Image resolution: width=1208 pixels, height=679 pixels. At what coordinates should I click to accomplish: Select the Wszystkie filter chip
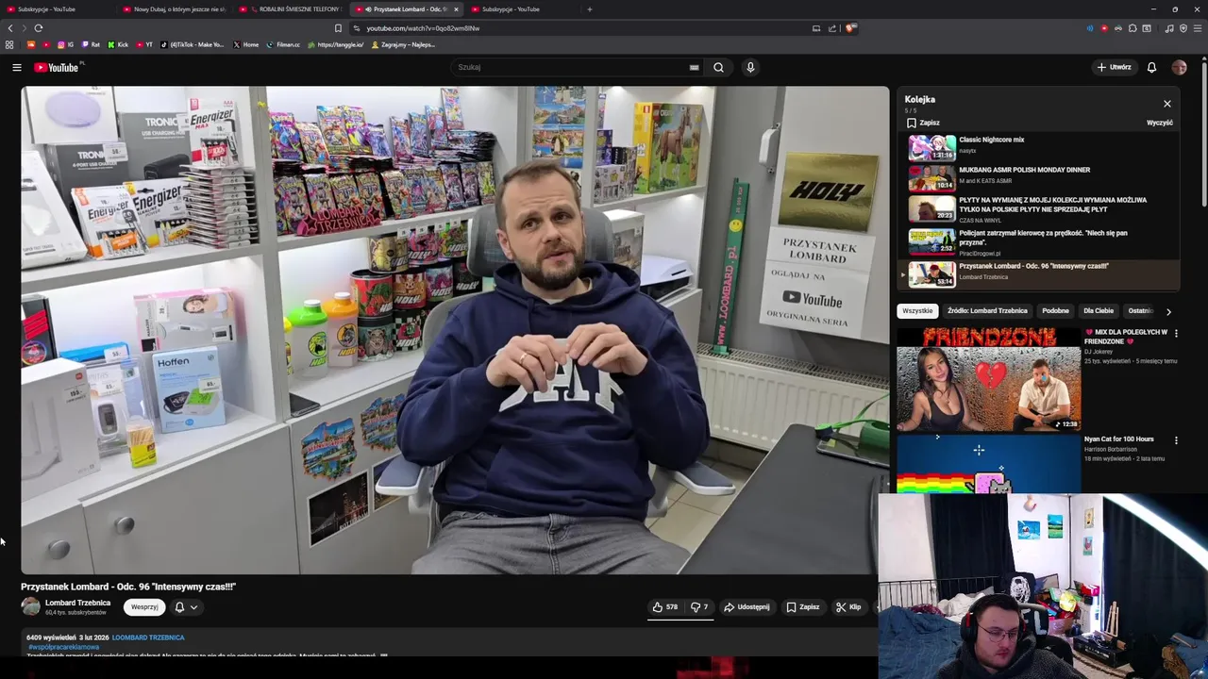917,310
